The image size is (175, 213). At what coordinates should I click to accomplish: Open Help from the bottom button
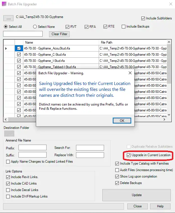tap(160, 206)
